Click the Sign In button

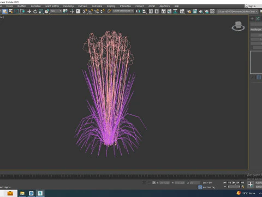251,6
